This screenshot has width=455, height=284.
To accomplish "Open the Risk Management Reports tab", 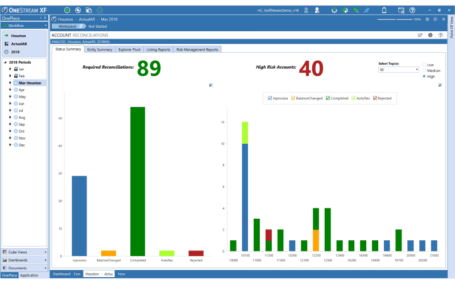I will coord(197,49).
